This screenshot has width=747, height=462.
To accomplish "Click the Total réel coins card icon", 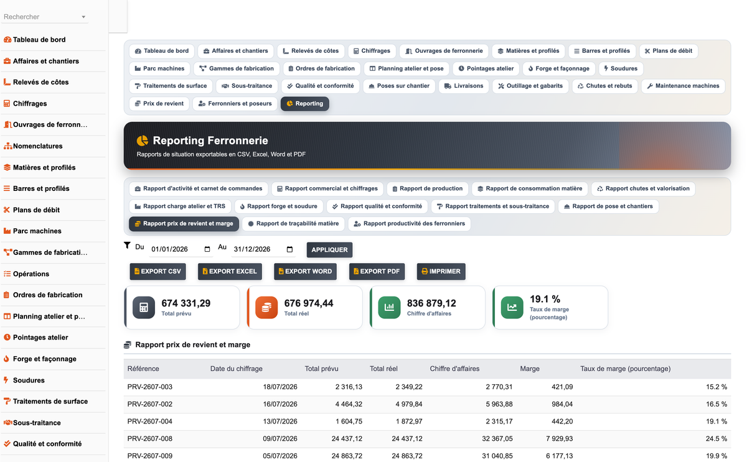I will (266, 307).
